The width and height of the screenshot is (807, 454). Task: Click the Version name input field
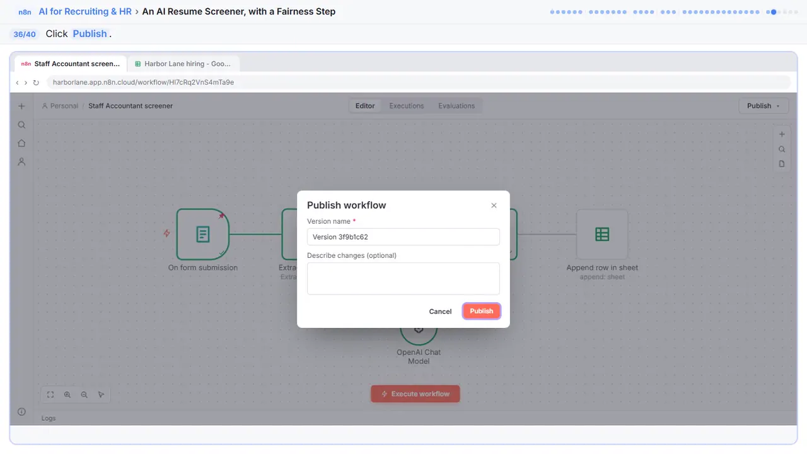(x=403, y=237)
